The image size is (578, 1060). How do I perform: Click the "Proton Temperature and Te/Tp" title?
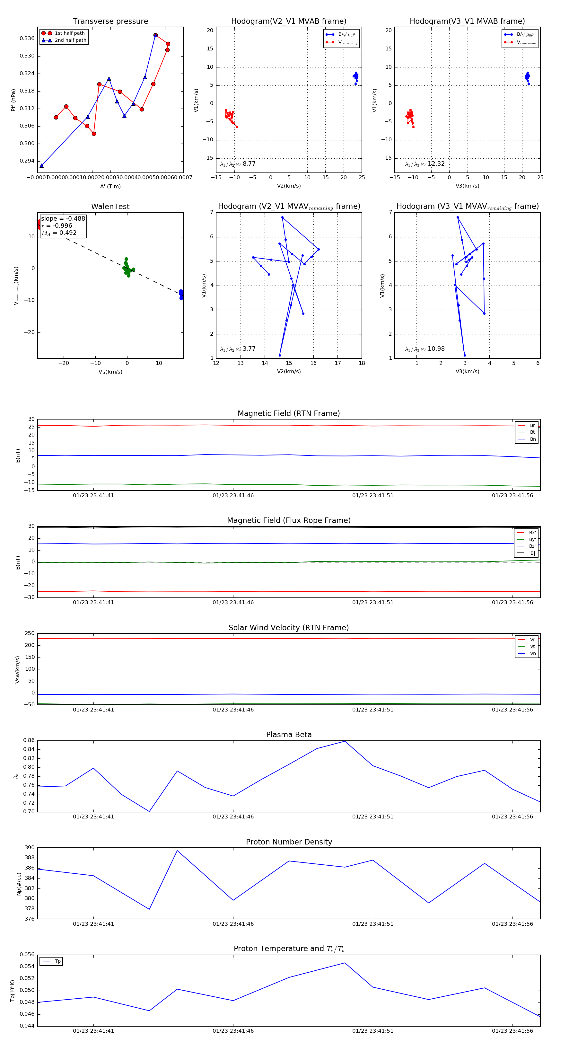tap(289, 949)
